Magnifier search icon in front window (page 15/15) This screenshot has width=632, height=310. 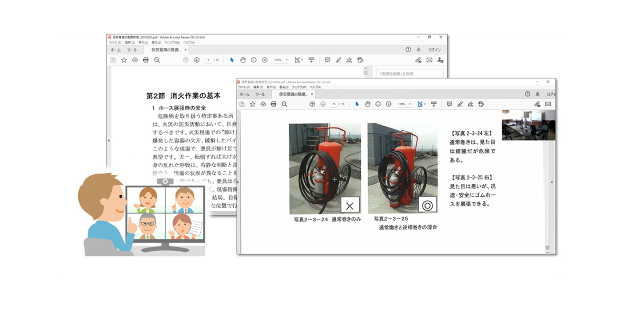click(284, 104)
